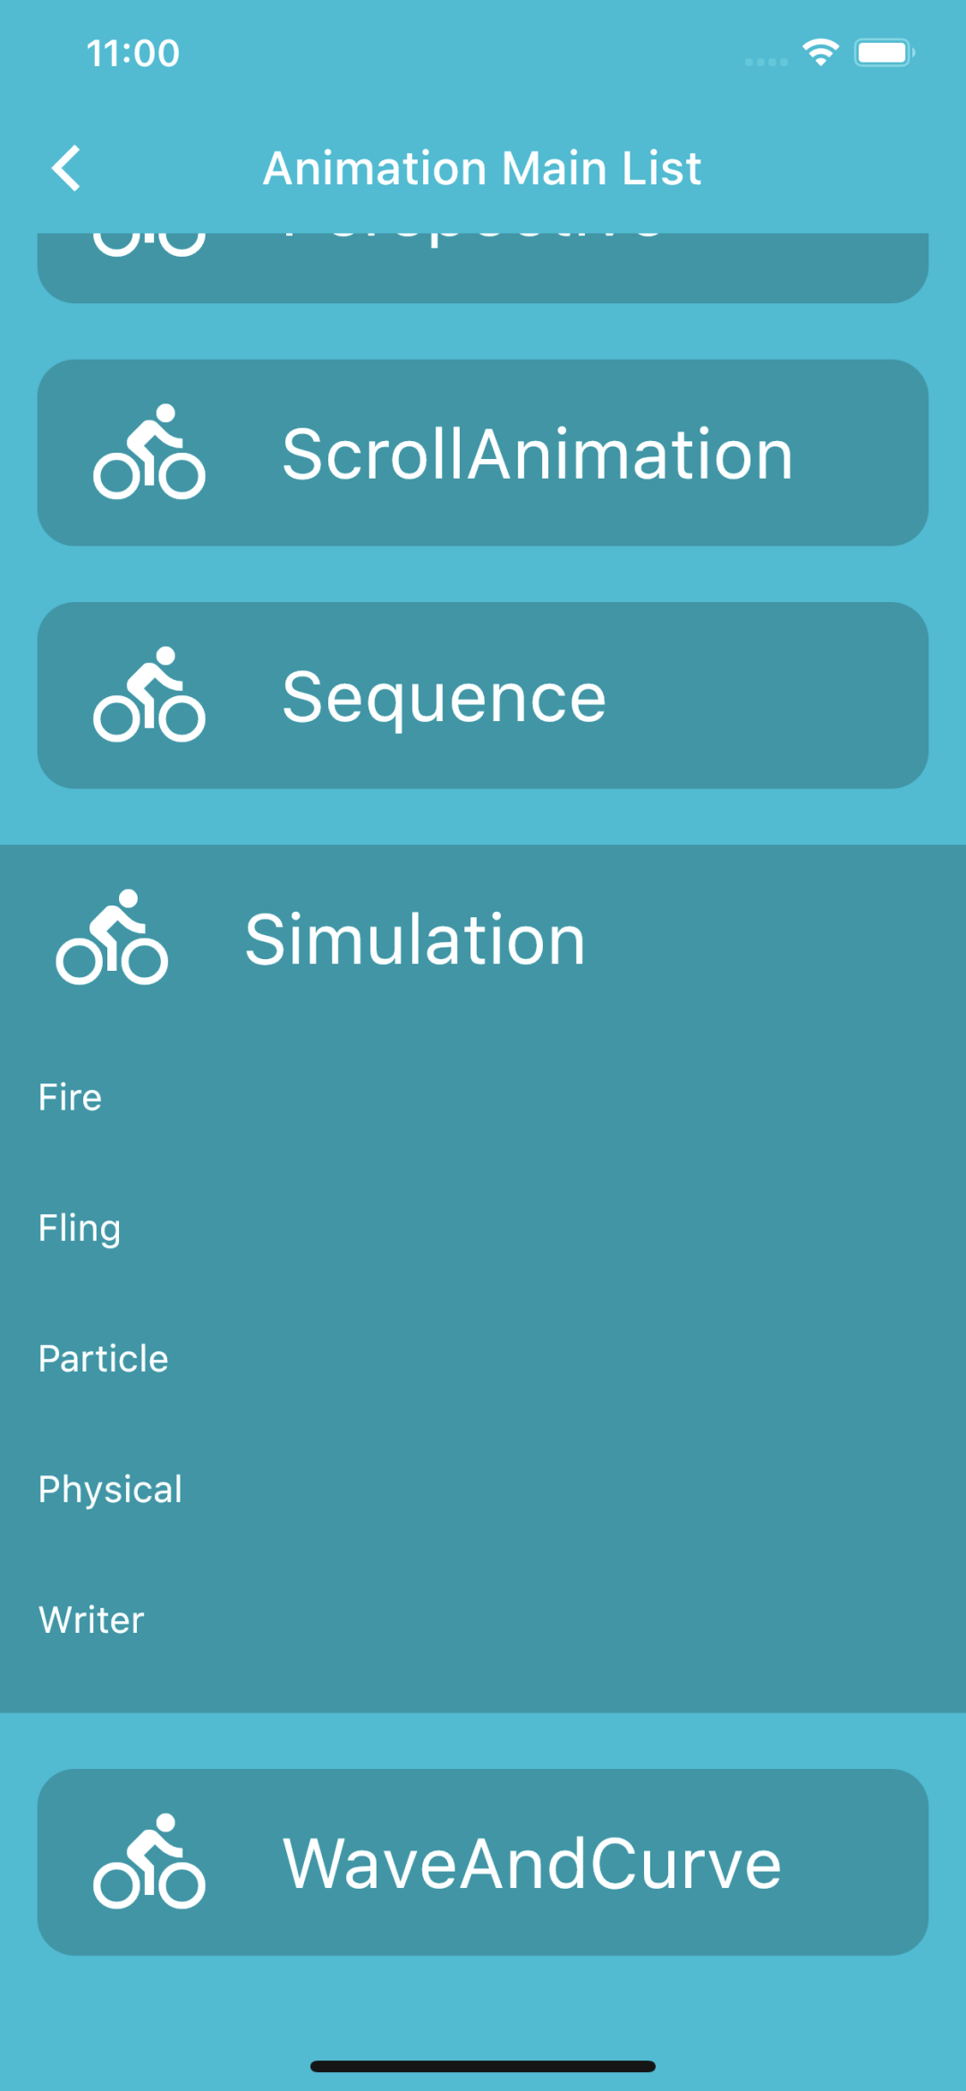This screenshot has width=966, height=2091.
Task: Click the bicycle icon beside WaveAndCurve
Action: (x=149, y=1862)
